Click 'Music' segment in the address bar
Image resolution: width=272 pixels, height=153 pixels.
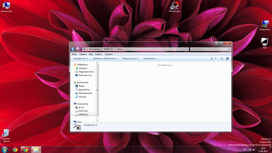120,49
